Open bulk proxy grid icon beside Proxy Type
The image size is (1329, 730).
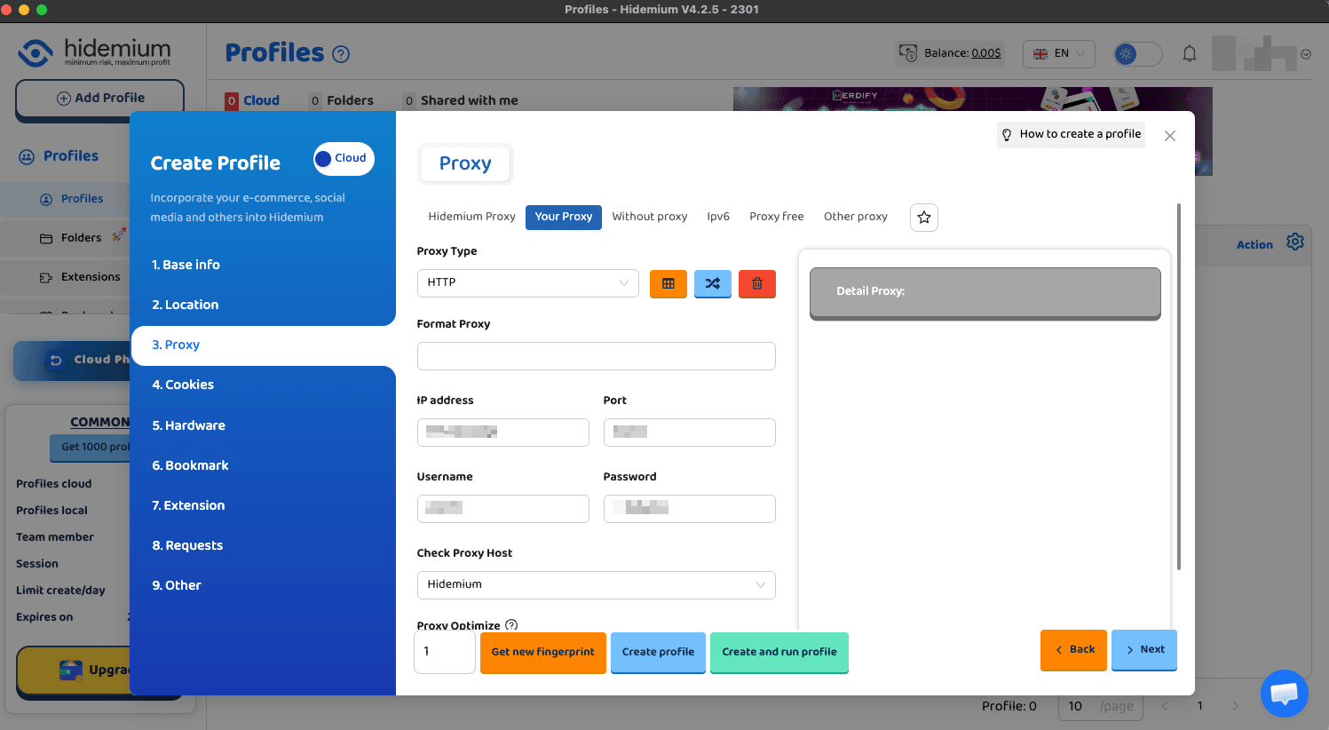[x=668, y=283]
